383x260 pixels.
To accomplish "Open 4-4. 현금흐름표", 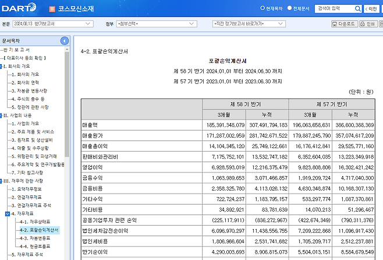I will [x=35, y=247].
